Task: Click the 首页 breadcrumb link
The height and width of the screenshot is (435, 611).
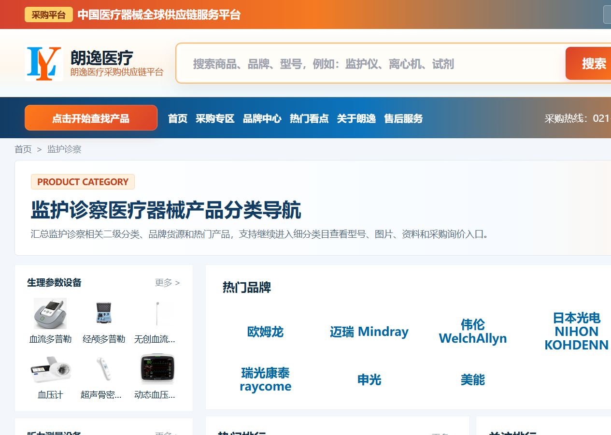Action: [23, 149]
